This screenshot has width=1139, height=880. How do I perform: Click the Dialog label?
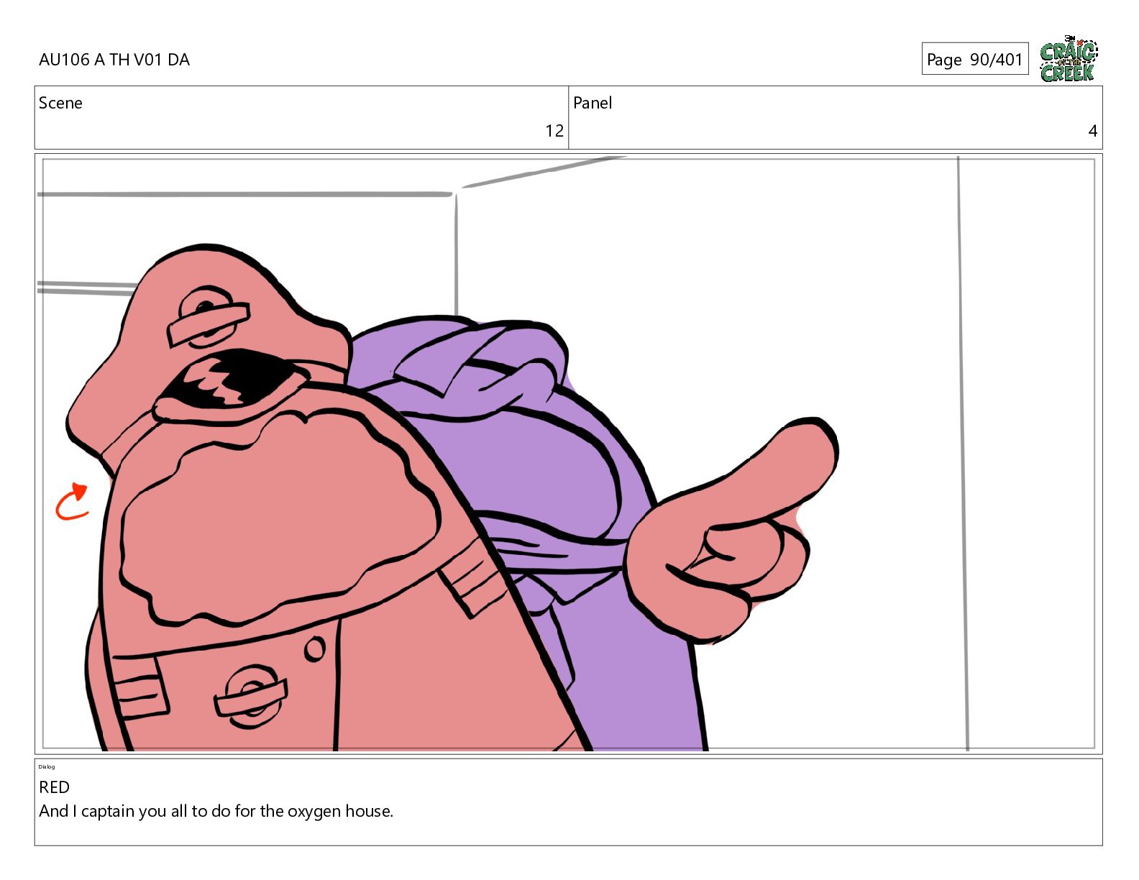[47, 766]
